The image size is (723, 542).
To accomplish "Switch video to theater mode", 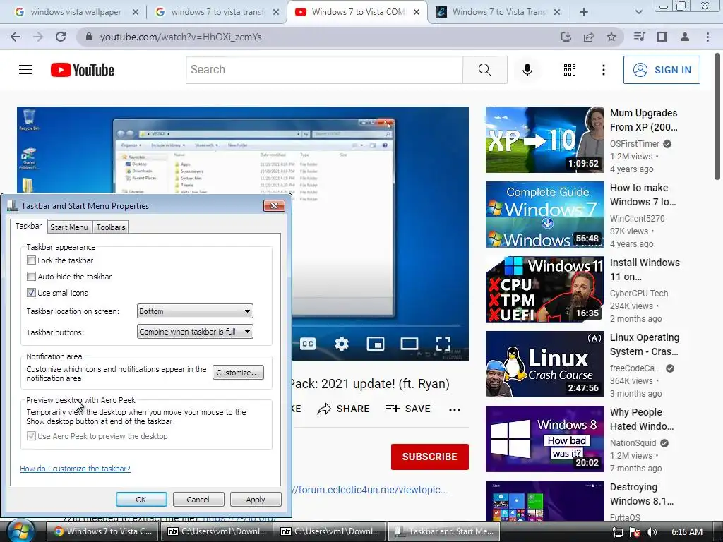I will pyautogui.click(x=410, y=344).
